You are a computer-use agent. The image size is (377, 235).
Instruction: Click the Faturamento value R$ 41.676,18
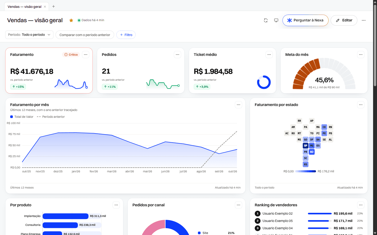pyautogui.click(x=32, y=71)
